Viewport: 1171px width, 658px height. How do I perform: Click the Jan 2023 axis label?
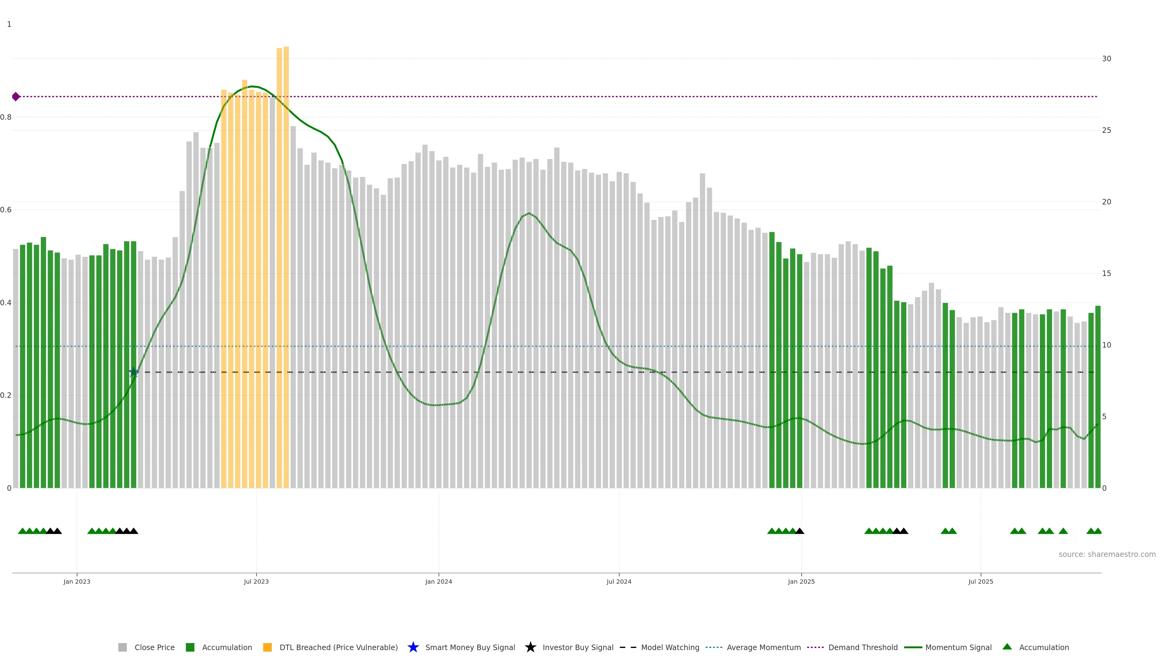[77, 581]
